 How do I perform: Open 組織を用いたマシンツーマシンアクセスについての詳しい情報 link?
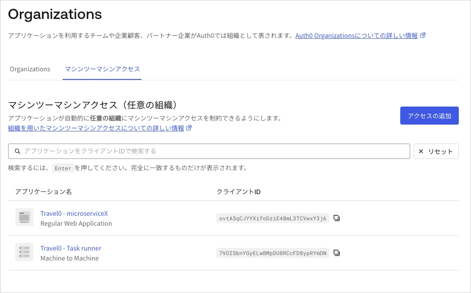96,128
